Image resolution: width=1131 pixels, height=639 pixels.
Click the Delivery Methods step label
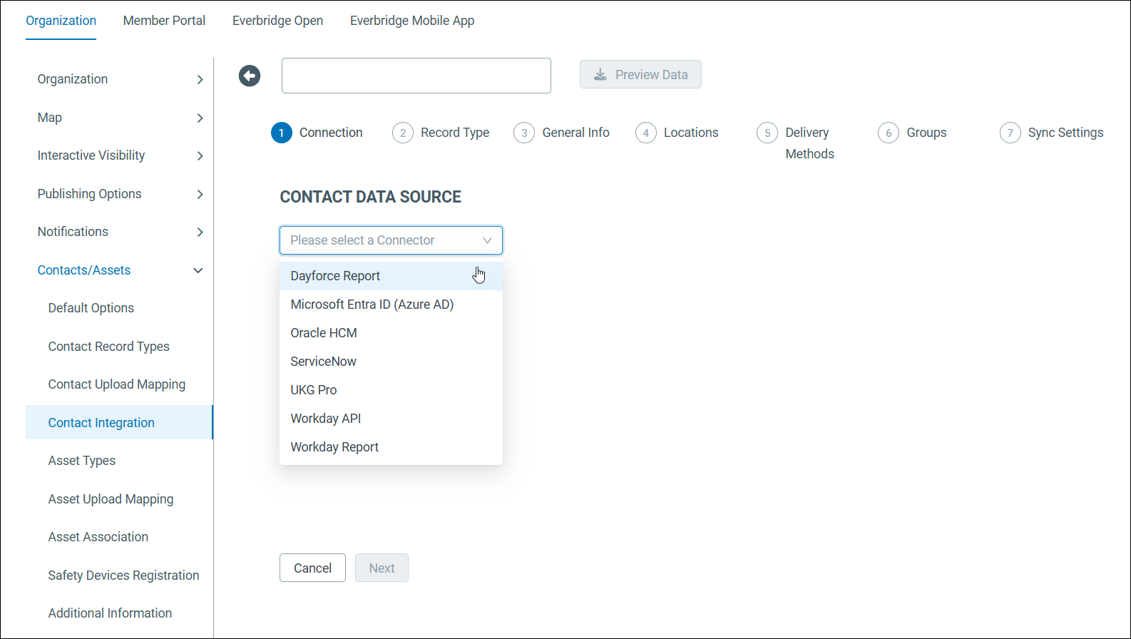pos(809,143)
